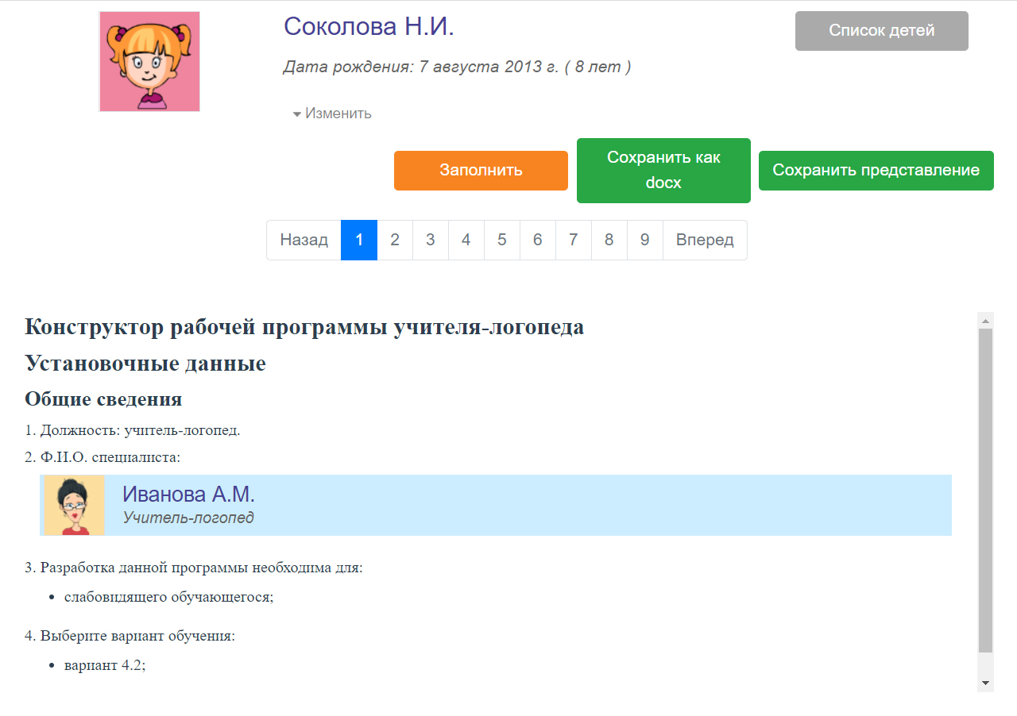The image size is (1017, 716).
Task: Advance with the Вперед button
Action: tap(705, 240)
